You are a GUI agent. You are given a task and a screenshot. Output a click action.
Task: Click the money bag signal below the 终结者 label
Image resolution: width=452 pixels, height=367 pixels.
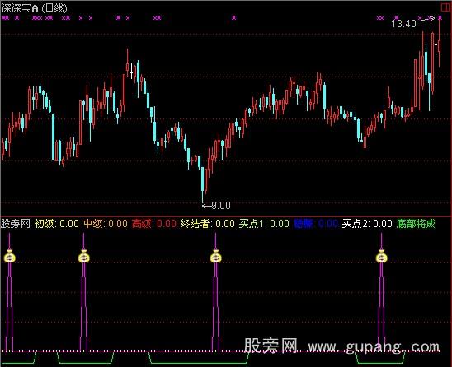(215, 257)
